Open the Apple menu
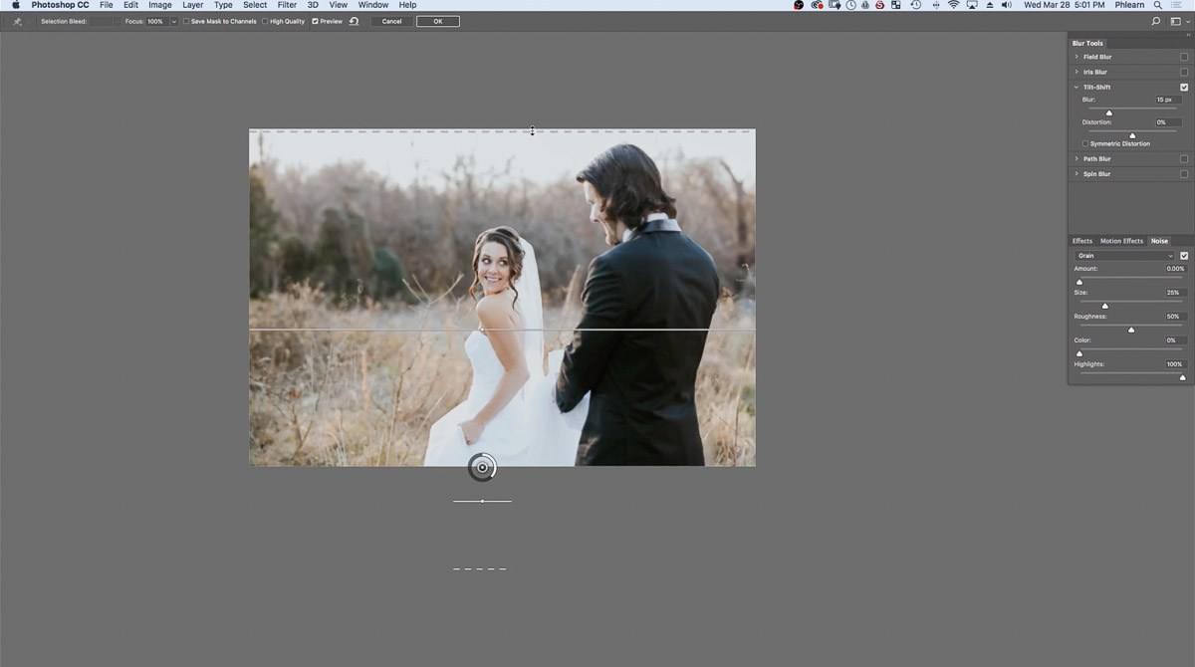The image size is (1195, 667). pos(15,5)
